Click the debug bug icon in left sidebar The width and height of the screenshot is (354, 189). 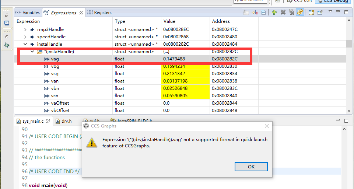(x=7, y=45)
